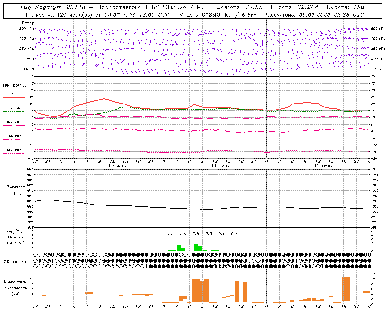This screenshot has width=387, height=309.
Task: Click the dashed line sample under 'Td 2м'
Action: pos(14,112)
